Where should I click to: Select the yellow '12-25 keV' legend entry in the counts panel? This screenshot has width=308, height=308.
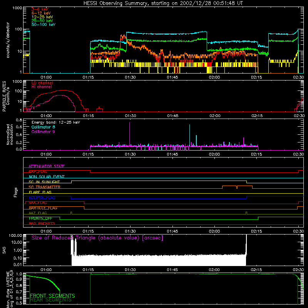(x=42, y=17)
